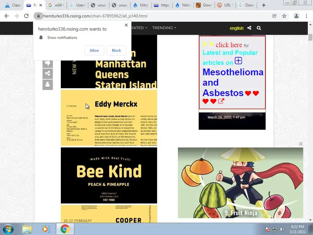Click the Chrome taskbar icon
Image resolution: width=313 pixels, height=235 pixels.
(65, 229)
